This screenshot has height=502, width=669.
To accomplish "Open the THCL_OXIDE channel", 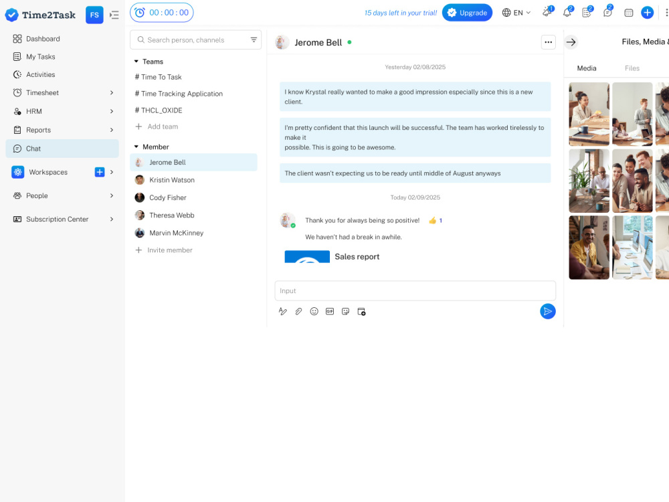I will tap(159, 110).
